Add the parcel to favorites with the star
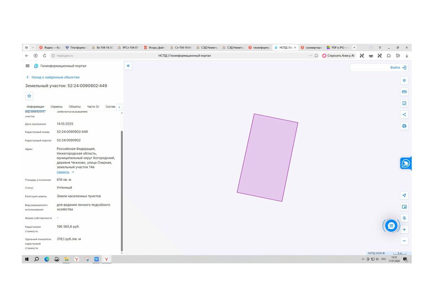The width and height of the screenshot is (434, 307). pyautogui.click(x=29, y=96)
